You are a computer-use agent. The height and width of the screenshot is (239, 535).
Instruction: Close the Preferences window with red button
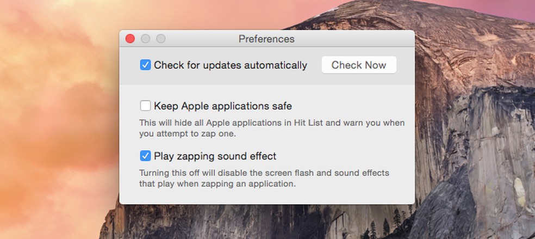(130, 39)
